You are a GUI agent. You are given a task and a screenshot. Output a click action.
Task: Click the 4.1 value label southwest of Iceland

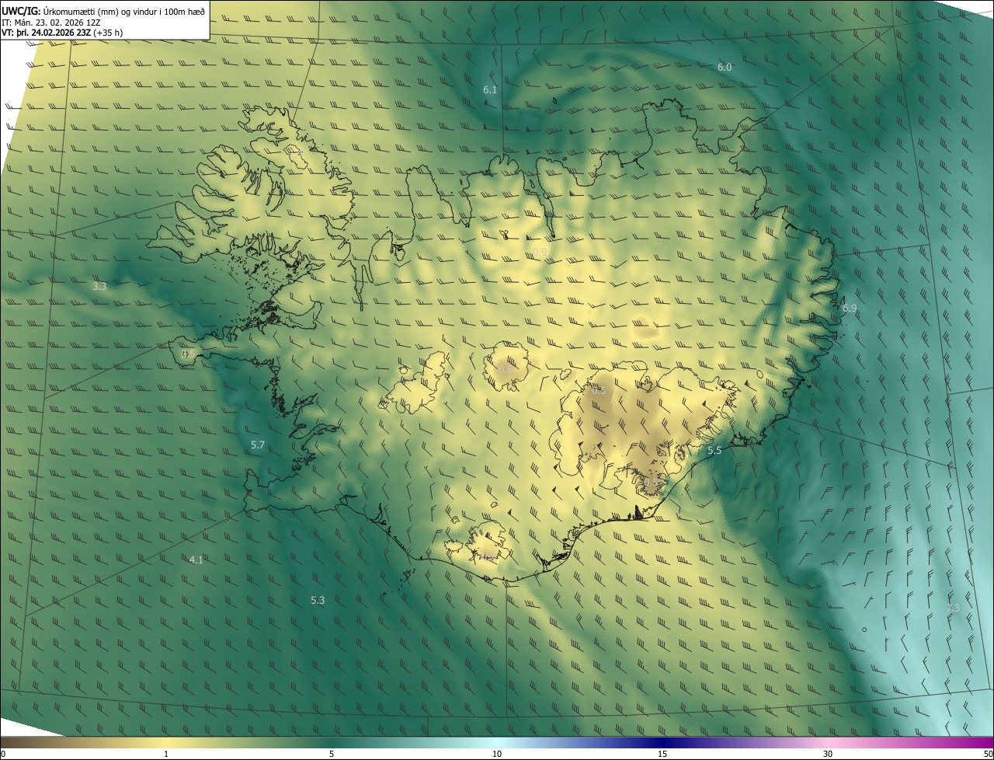pos(196,560)
